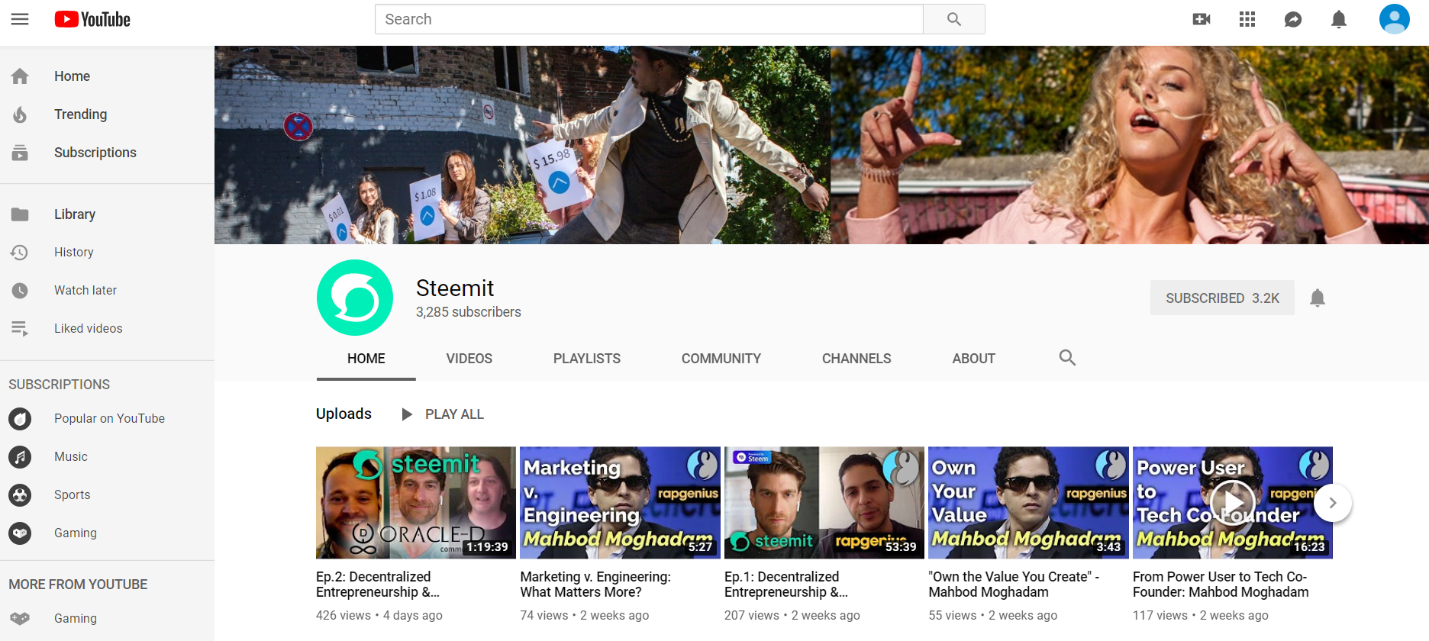Switch to the PLAYLISTS tab
The image size is (1429, 641).
point(587,359)
